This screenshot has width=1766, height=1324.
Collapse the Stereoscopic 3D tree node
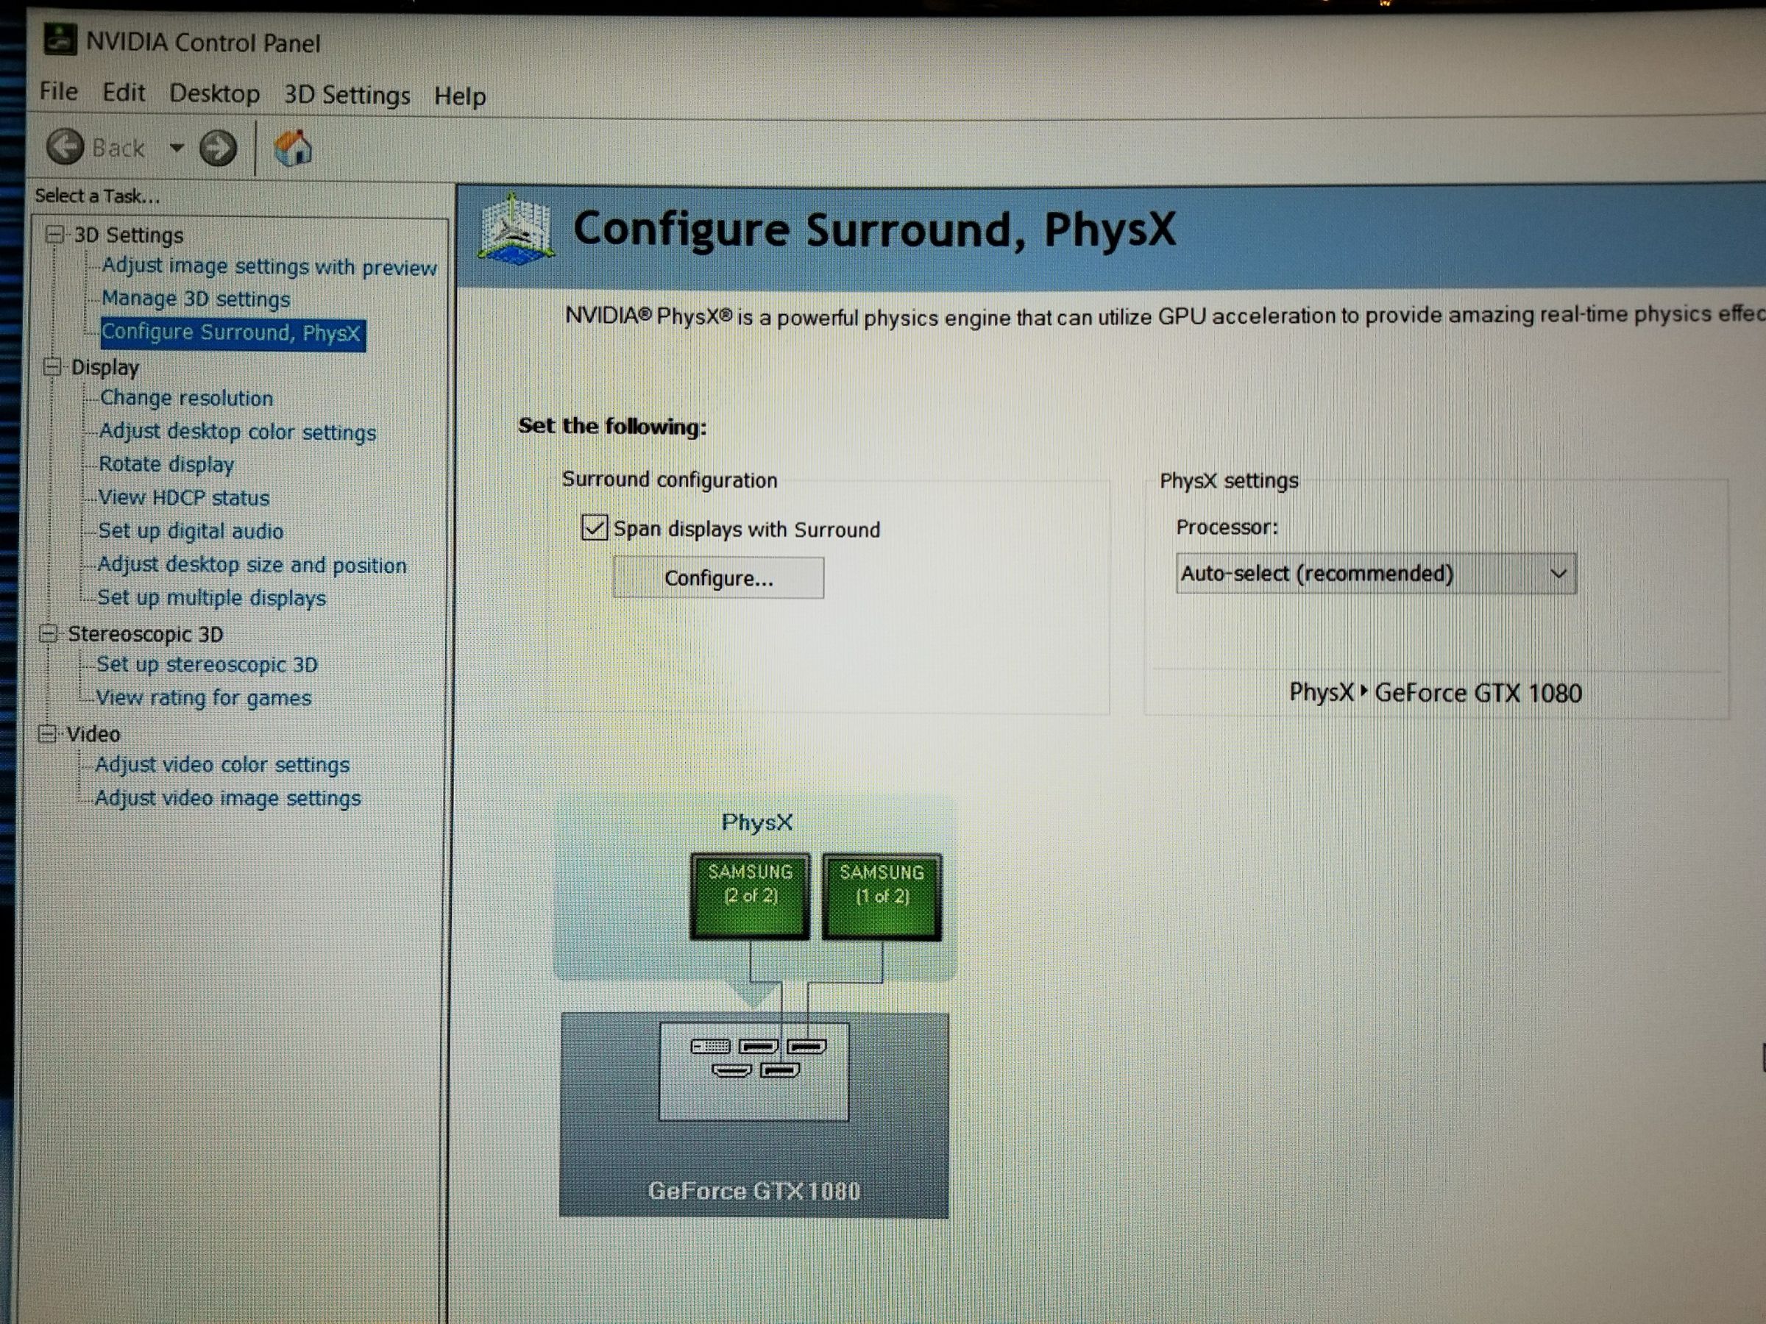49,633
